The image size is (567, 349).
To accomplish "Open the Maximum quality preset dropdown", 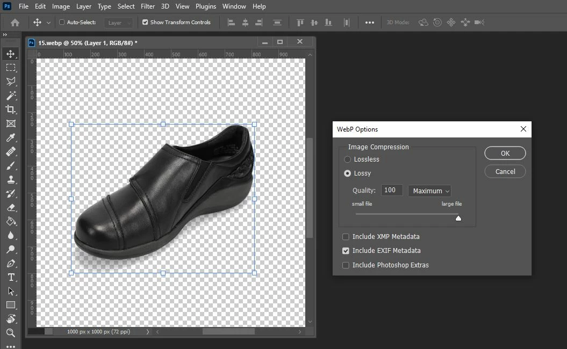I will [x=429, y=191].
